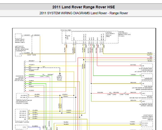Click the "(BASE OF LEFT 'A' PILLAR)" note
The image size is (162, 130).
click(x=59, y=79)
